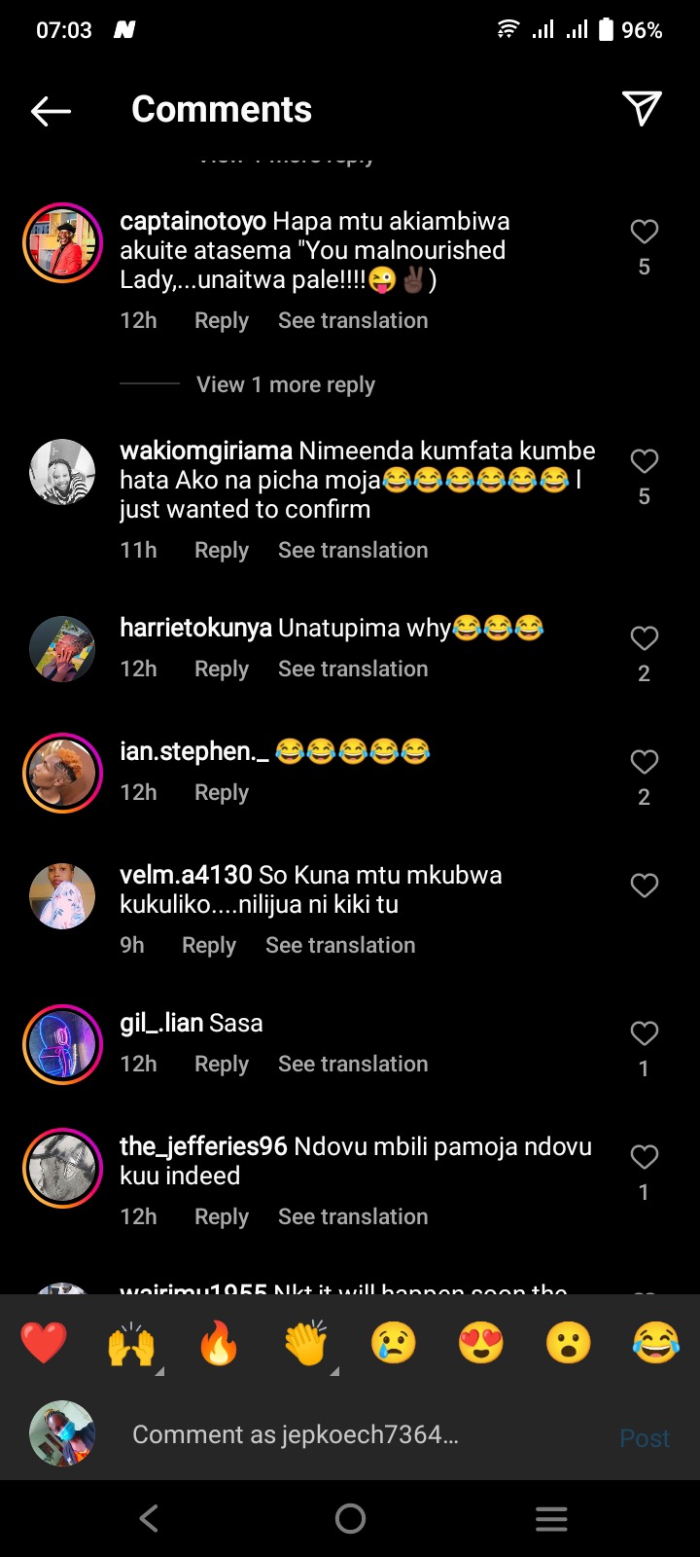See translation for the_jefferies96's comment
Screen dimensions: 700x1557
tap(353, 1216)
